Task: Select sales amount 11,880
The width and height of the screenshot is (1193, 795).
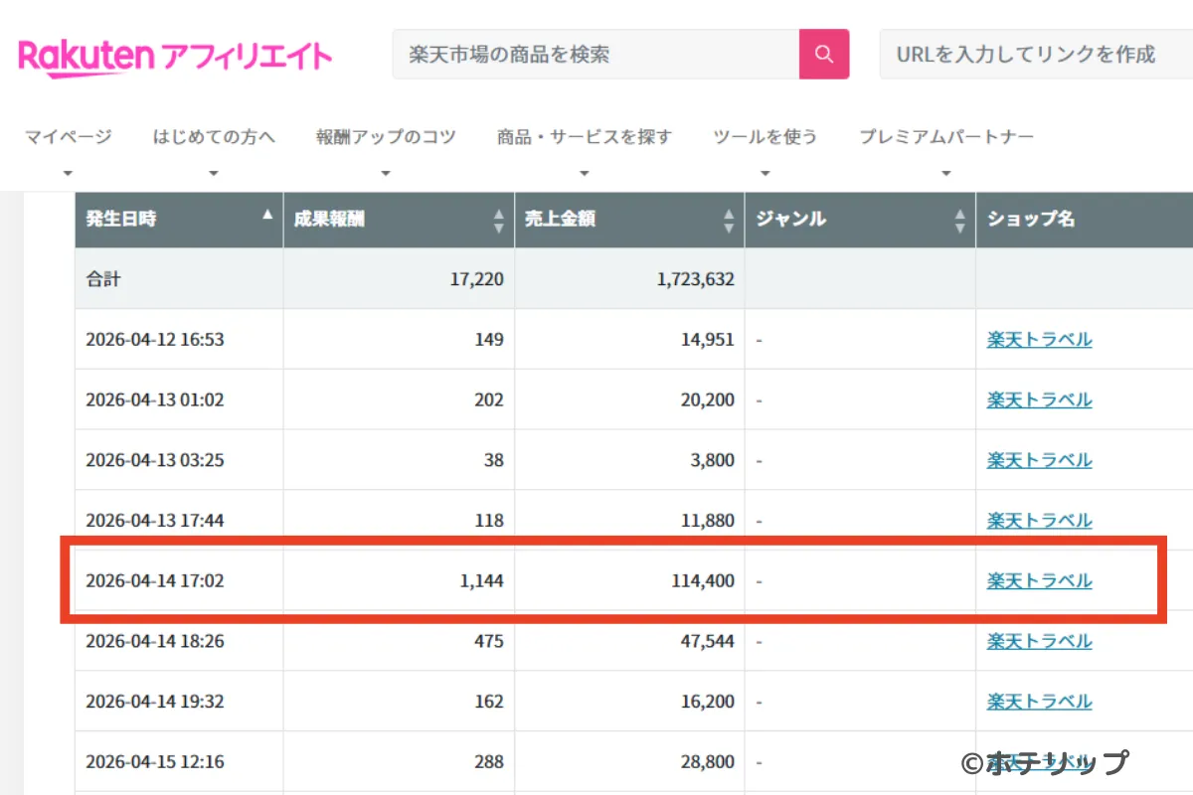Action: tap(707, 521)
